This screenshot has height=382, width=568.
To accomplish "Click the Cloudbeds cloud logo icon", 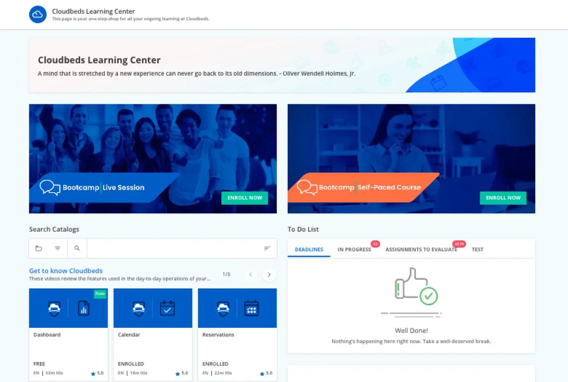I will tap(38, 15).
